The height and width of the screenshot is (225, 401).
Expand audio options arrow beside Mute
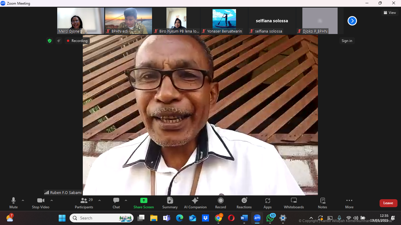click(23, 200)
